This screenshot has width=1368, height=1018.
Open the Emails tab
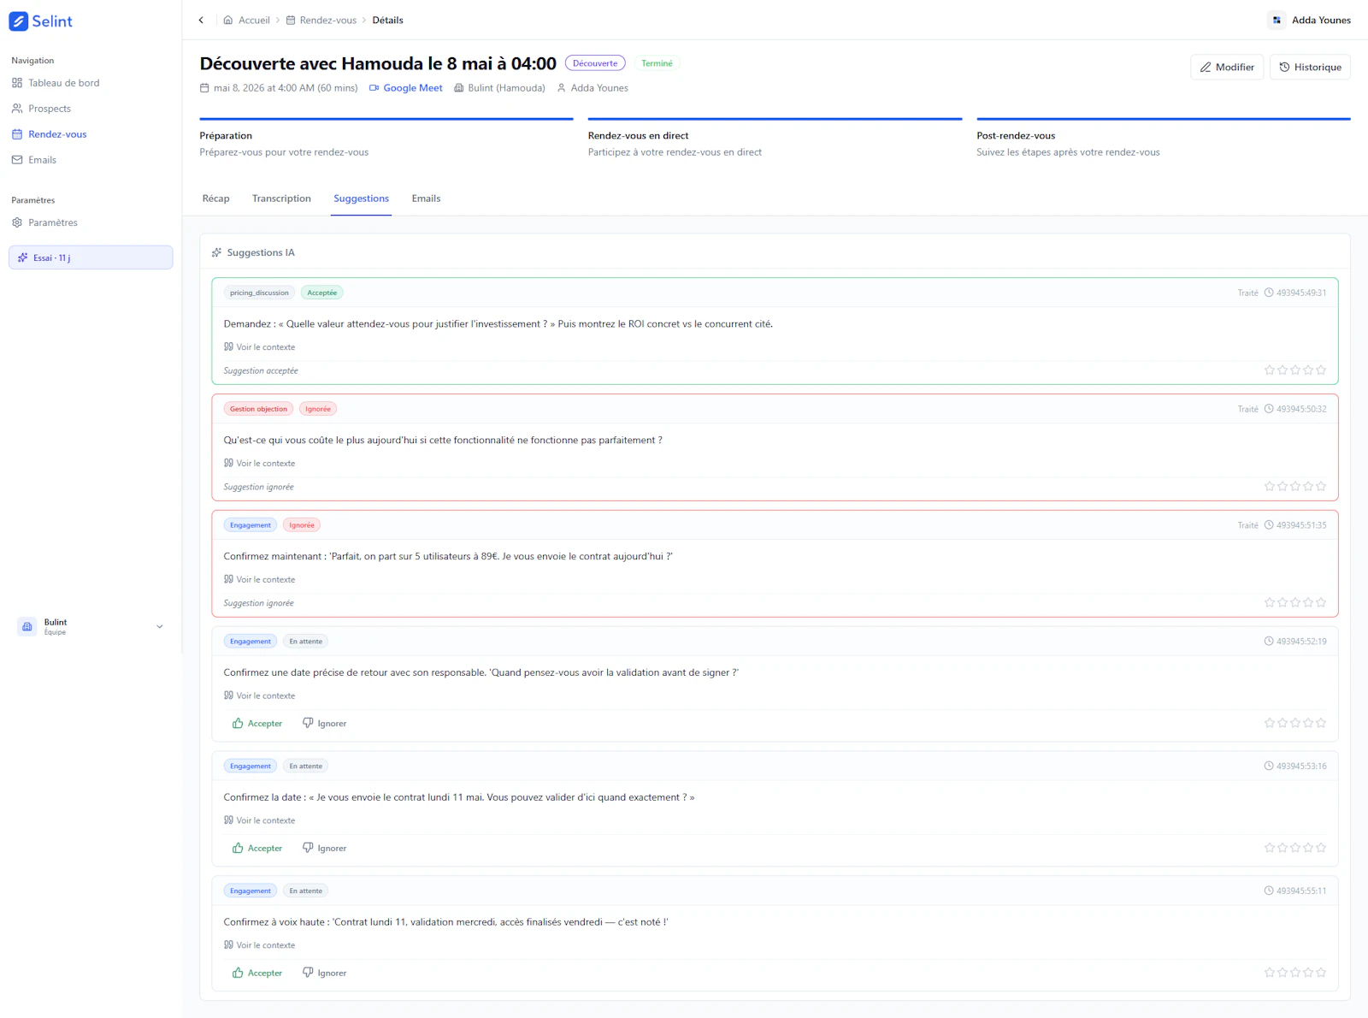coord(426,198)
